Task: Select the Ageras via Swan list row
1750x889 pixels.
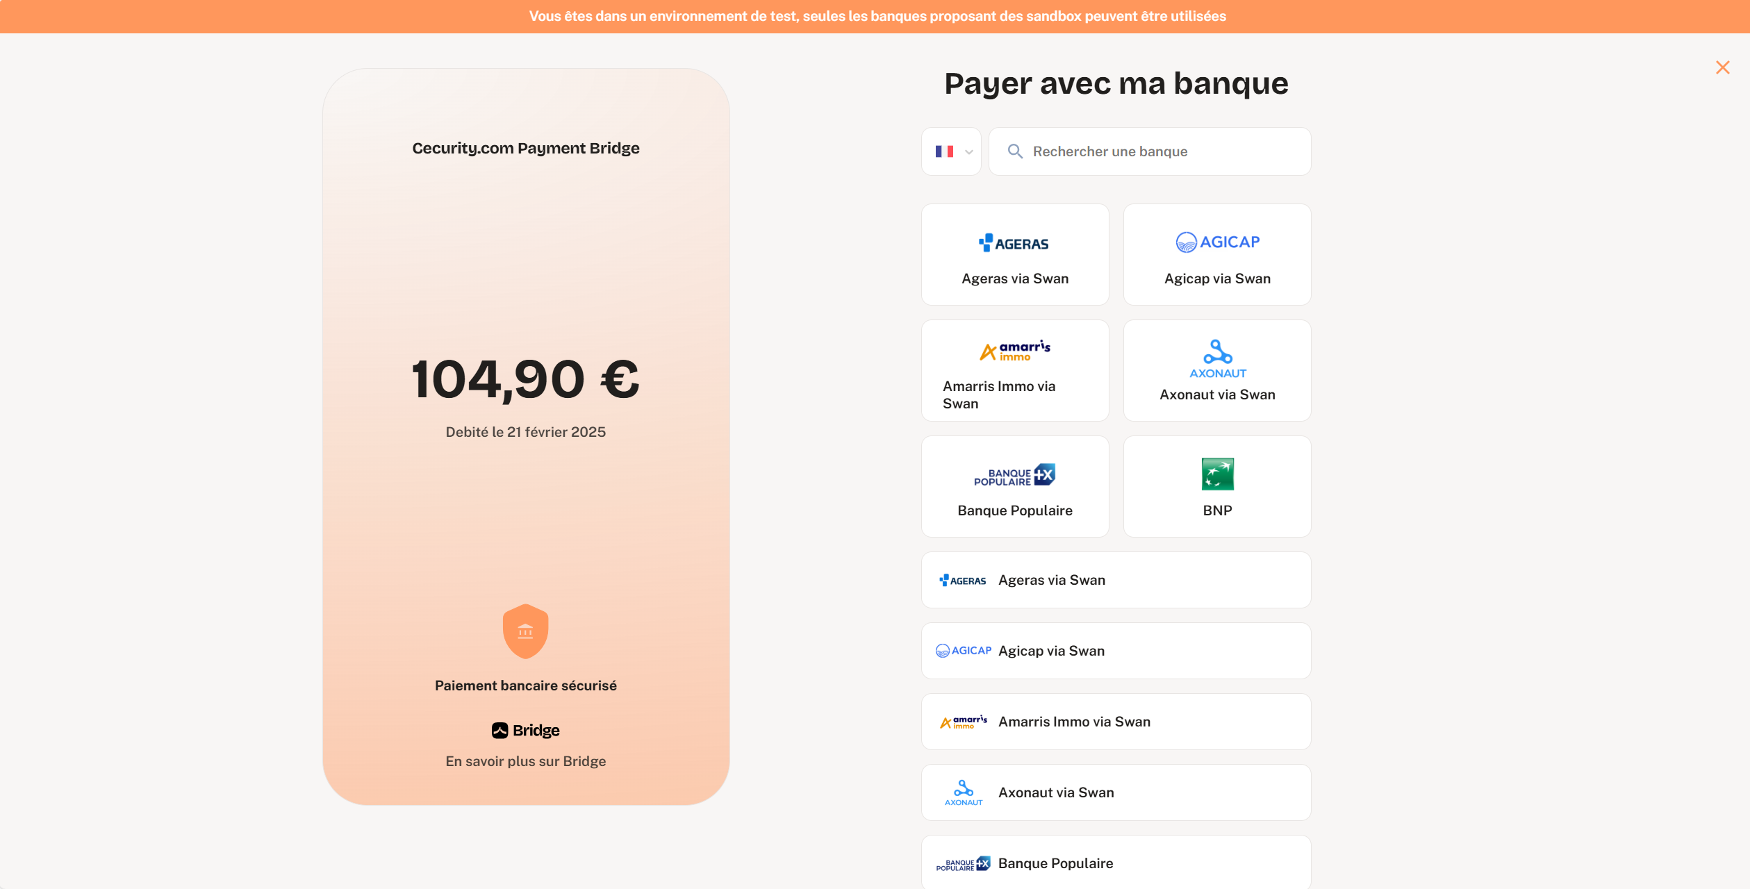Action: click(1116, 580)
